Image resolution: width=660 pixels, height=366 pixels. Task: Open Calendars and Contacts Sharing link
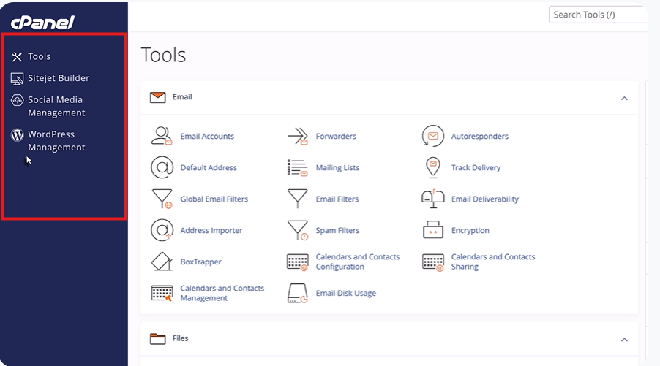tap(493, 262)
